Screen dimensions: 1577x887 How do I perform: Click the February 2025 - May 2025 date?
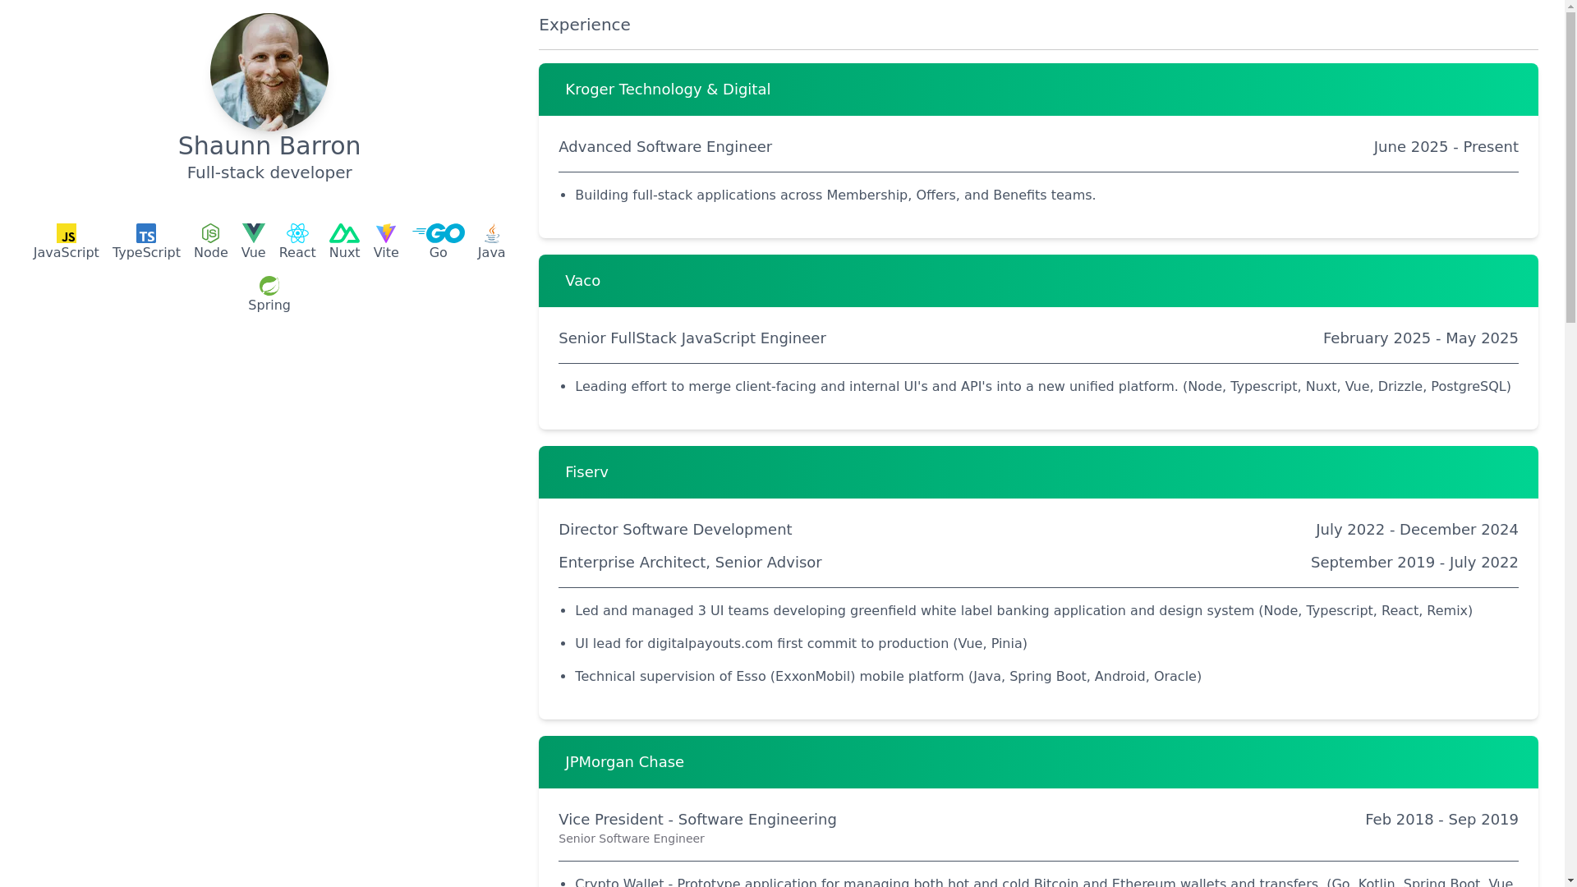1420,338
